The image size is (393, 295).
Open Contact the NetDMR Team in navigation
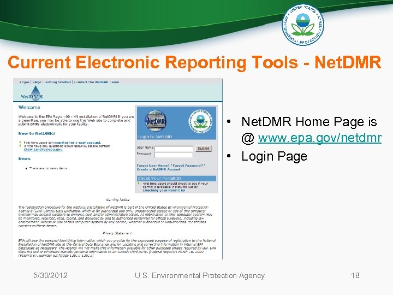pyautogui.click(x=97, y=82)
